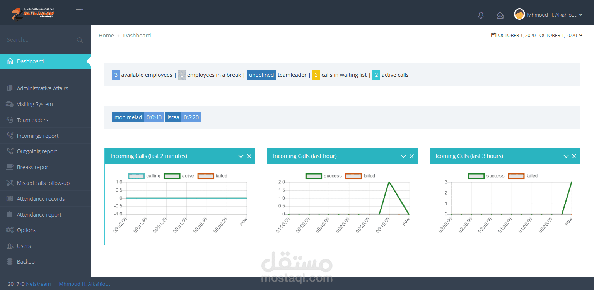Click the active calls count badge
The width and height of the screenshot is (594, 290).
pyautogui.click(x=376, y=75)
